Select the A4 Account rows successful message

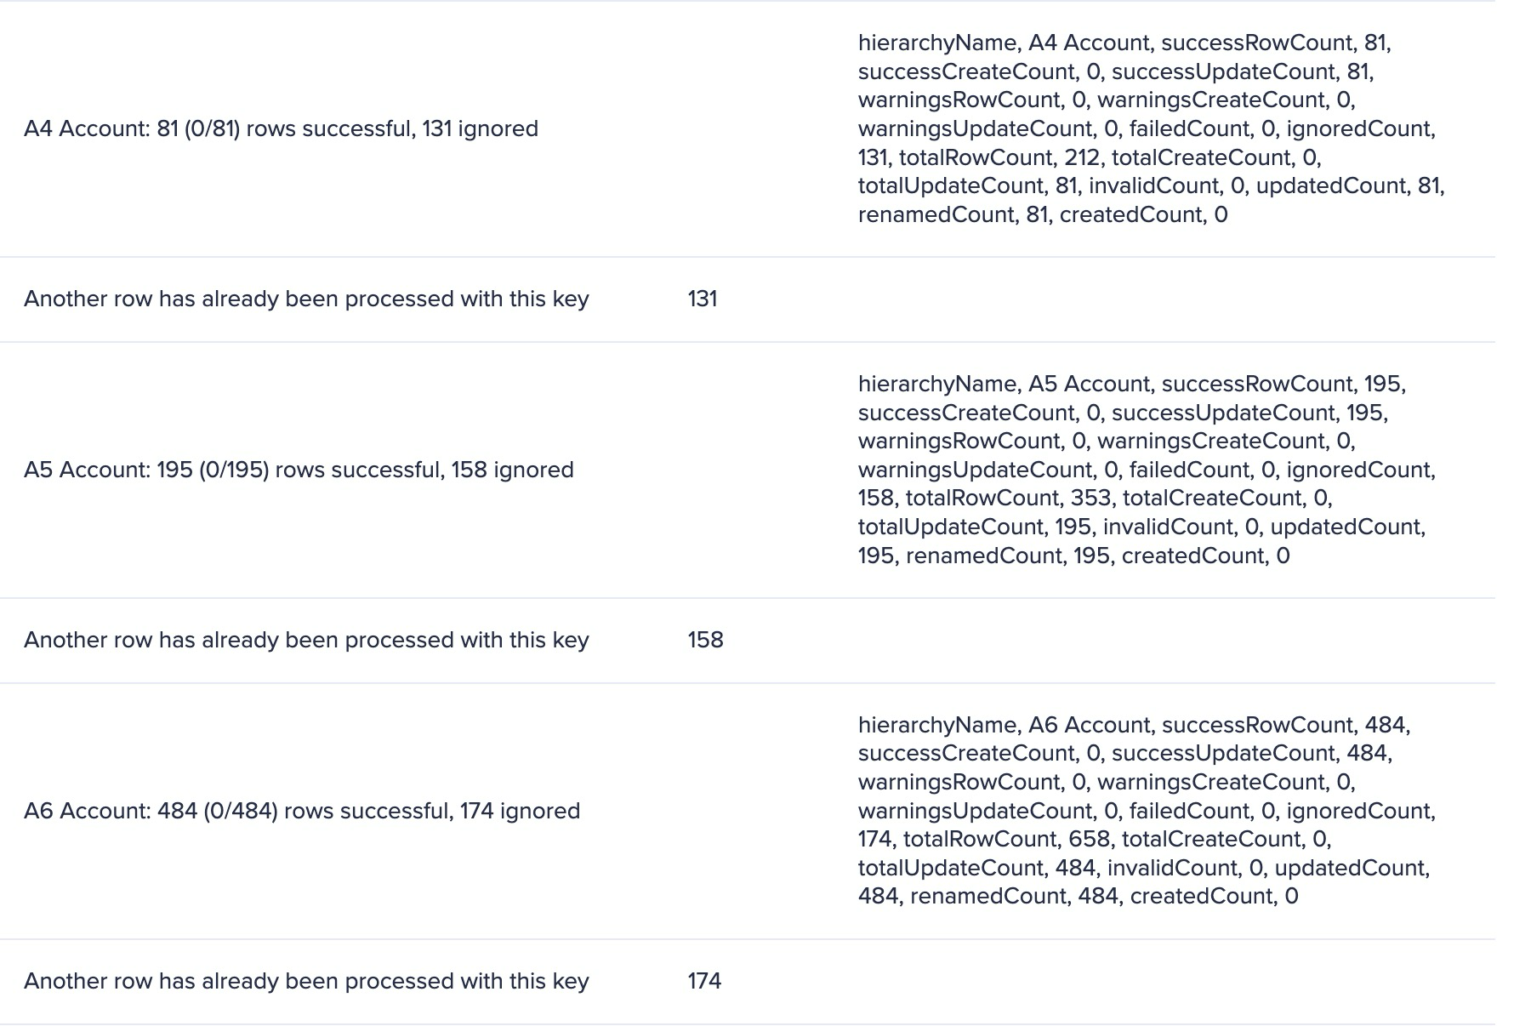click(281, 128)
